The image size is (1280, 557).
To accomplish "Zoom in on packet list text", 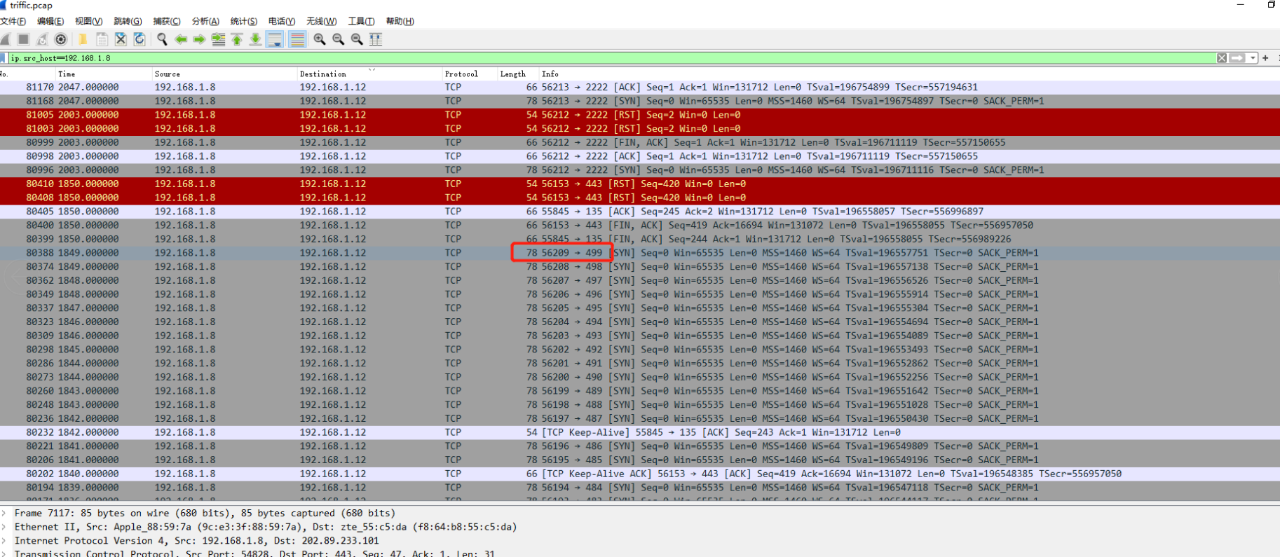I will (320, 39).
